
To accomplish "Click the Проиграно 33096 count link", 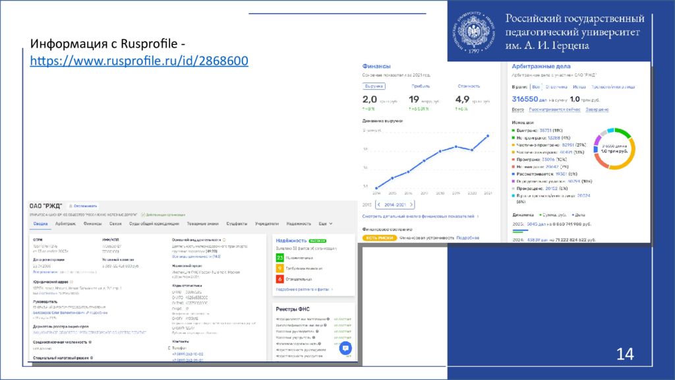I will [x=548, y=160].
